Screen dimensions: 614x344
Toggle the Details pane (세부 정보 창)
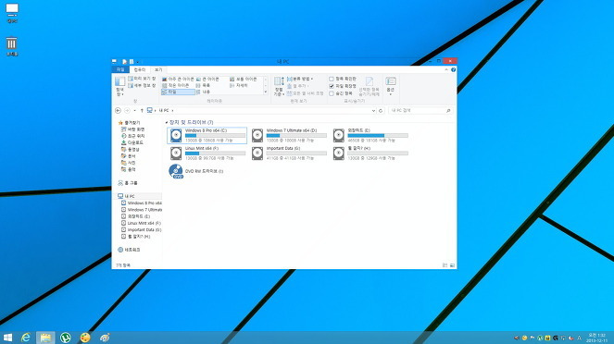pos(142,85)
